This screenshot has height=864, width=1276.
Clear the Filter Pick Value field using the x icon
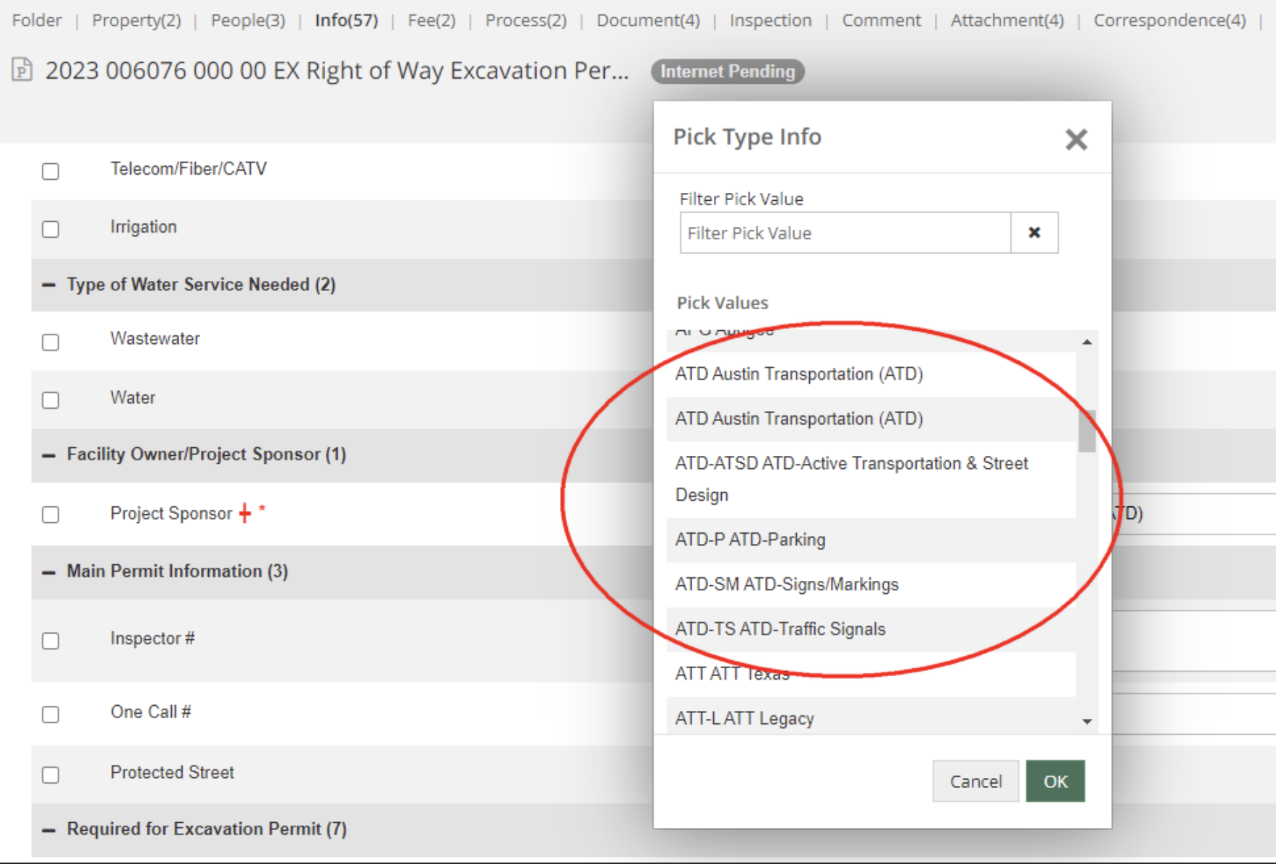[x=1035, y=233]
